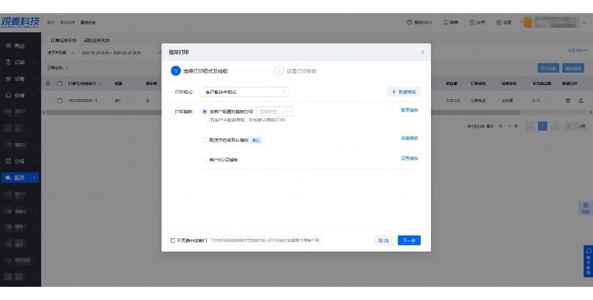Click the horizontal table scrollbar thumb
The height and width of the screenshot is (300, 593).
click(x=283, y=112)
